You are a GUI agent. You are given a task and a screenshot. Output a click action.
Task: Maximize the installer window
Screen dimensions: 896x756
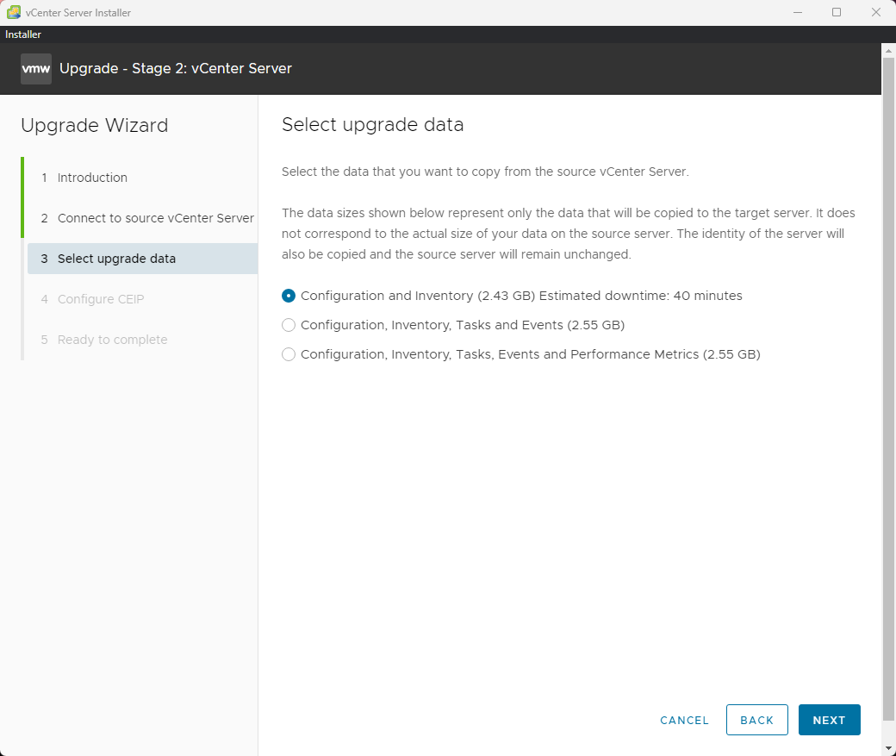837,13
